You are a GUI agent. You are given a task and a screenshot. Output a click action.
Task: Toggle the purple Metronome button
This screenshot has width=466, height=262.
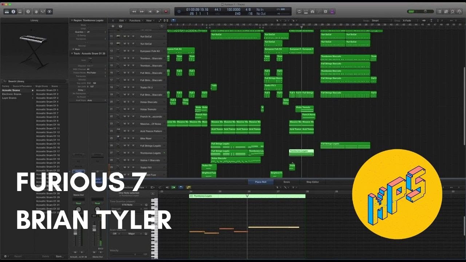[x=332, y=12]
